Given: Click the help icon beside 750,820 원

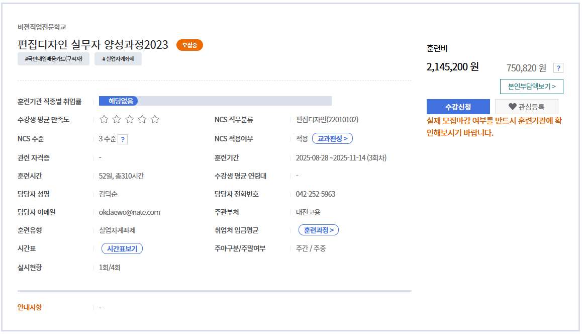Looking at the screenshot, I should coord(558,68).
